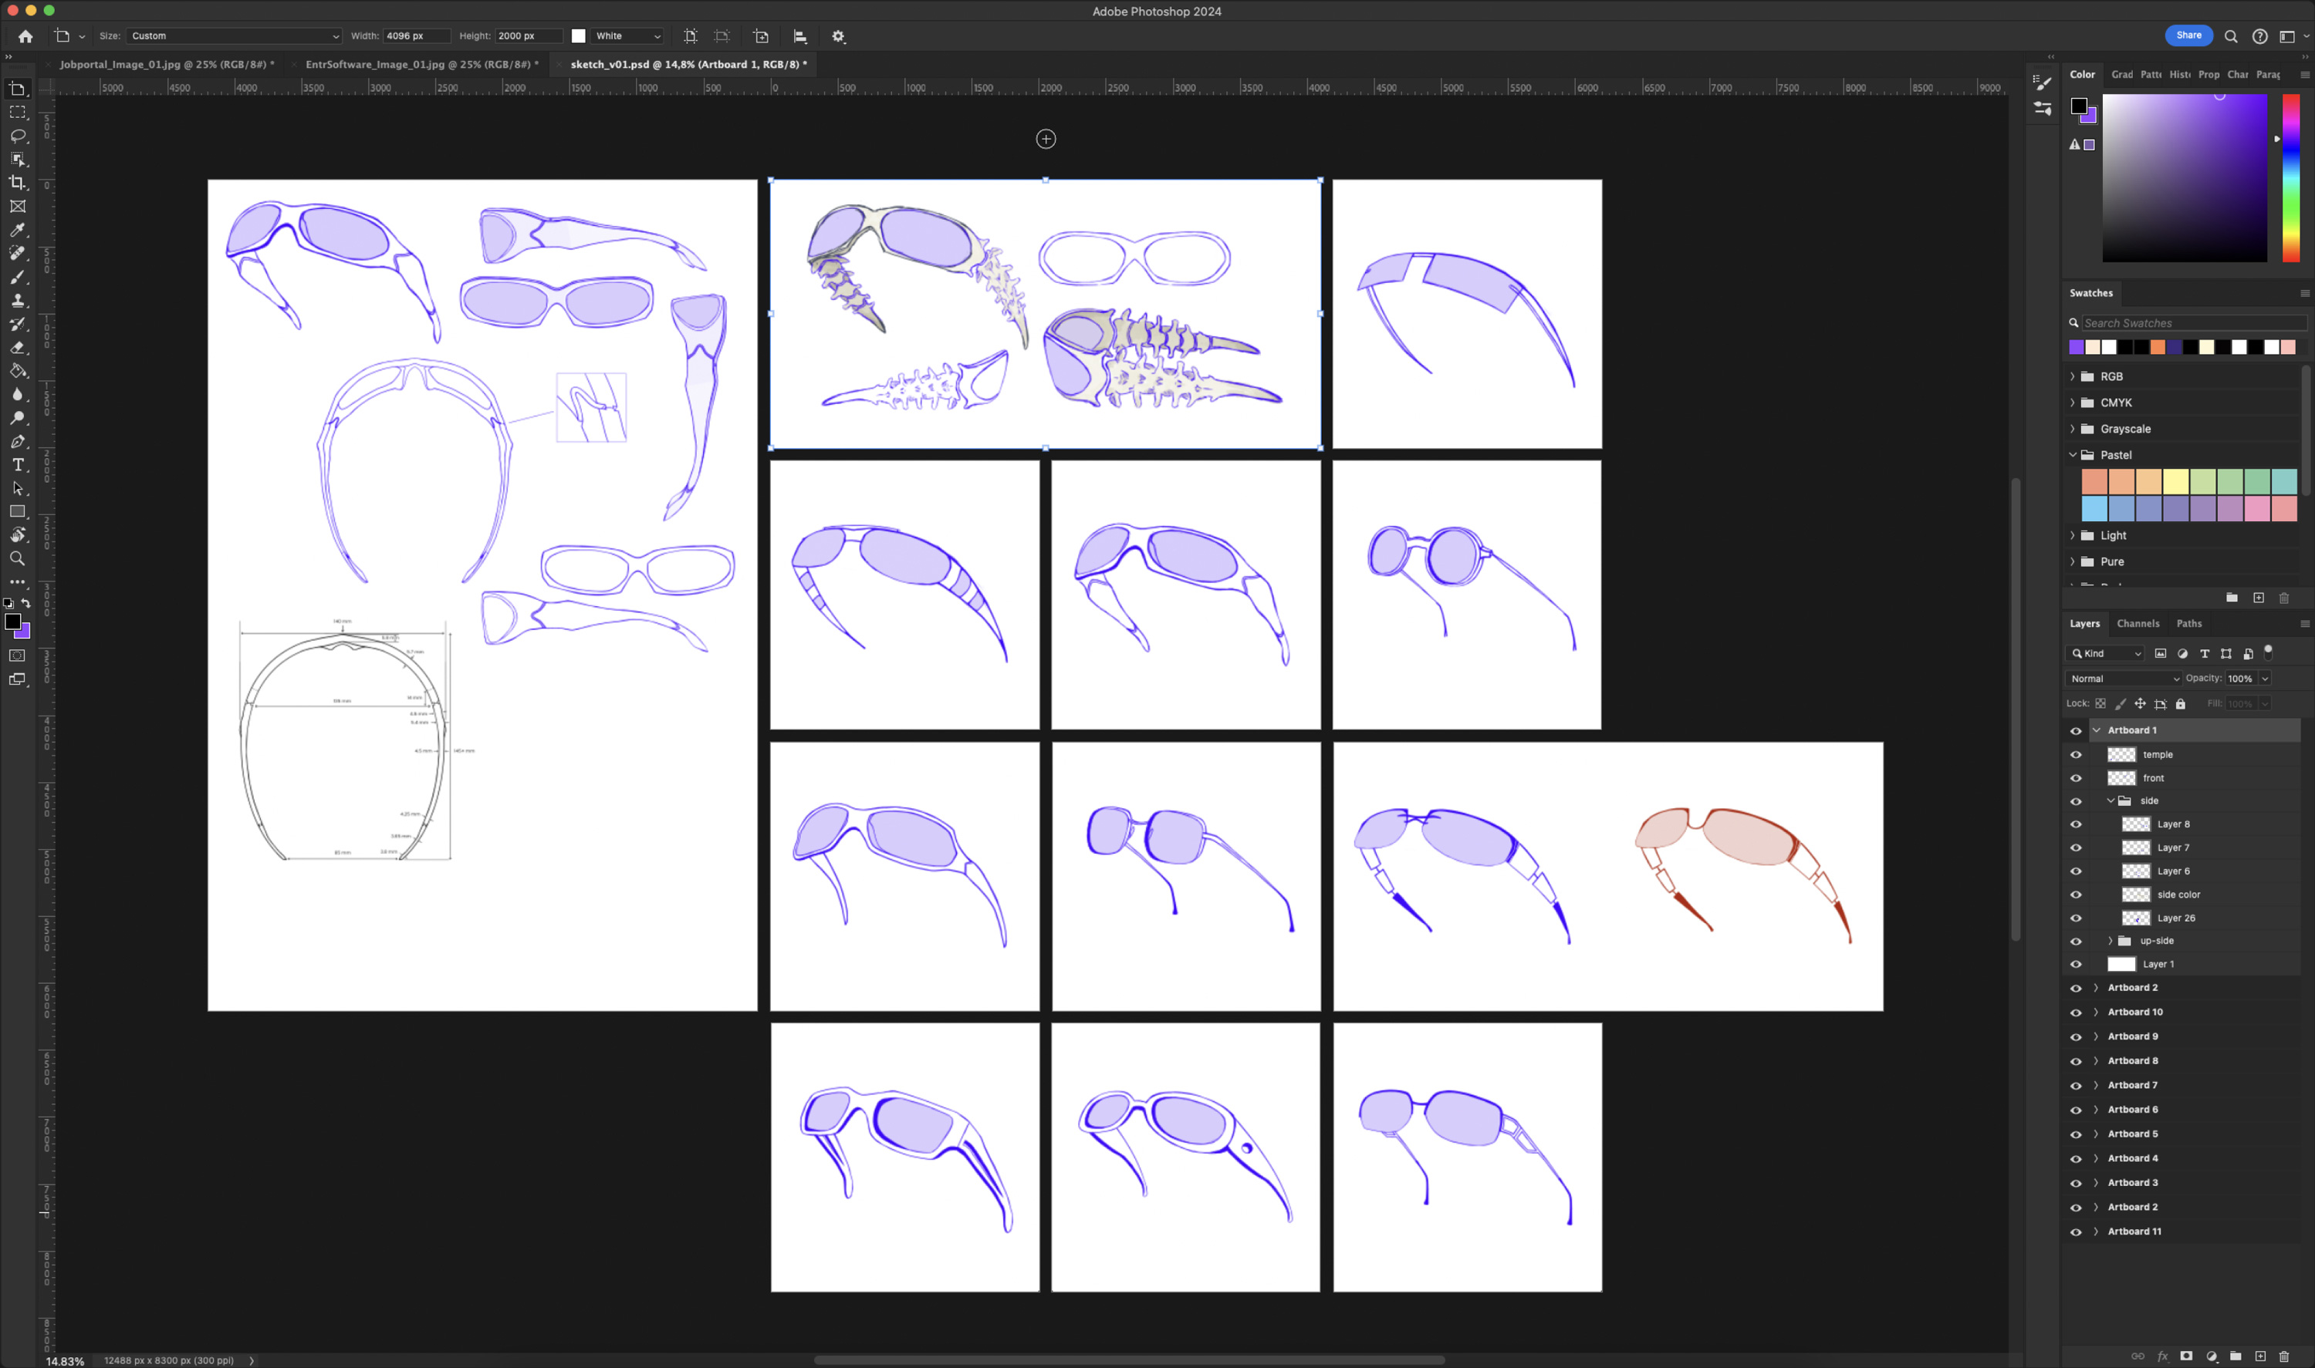This screenshot has height=1368, width=2315.
Task: Select the Clone Stamp tool
Action: pos(18,301)
